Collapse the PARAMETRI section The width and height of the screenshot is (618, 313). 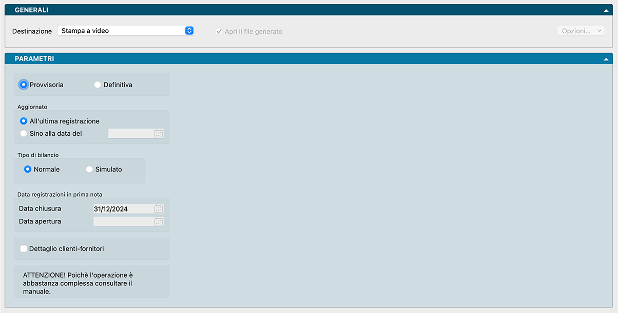click(x=607, y=59)
